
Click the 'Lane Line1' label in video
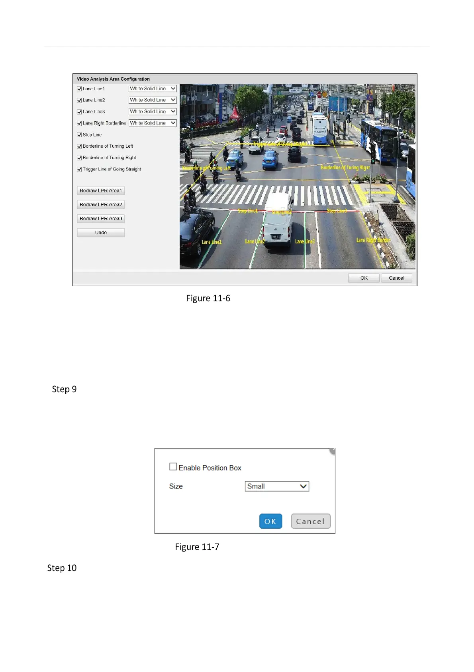[x=212, y=242]
